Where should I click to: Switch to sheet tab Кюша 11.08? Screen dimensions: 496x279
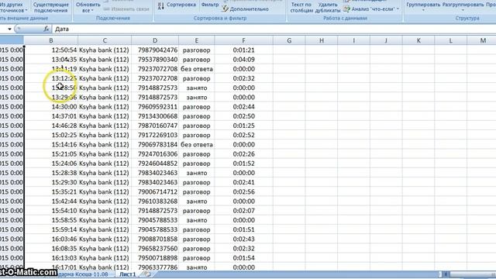click(x=84, y=274)
